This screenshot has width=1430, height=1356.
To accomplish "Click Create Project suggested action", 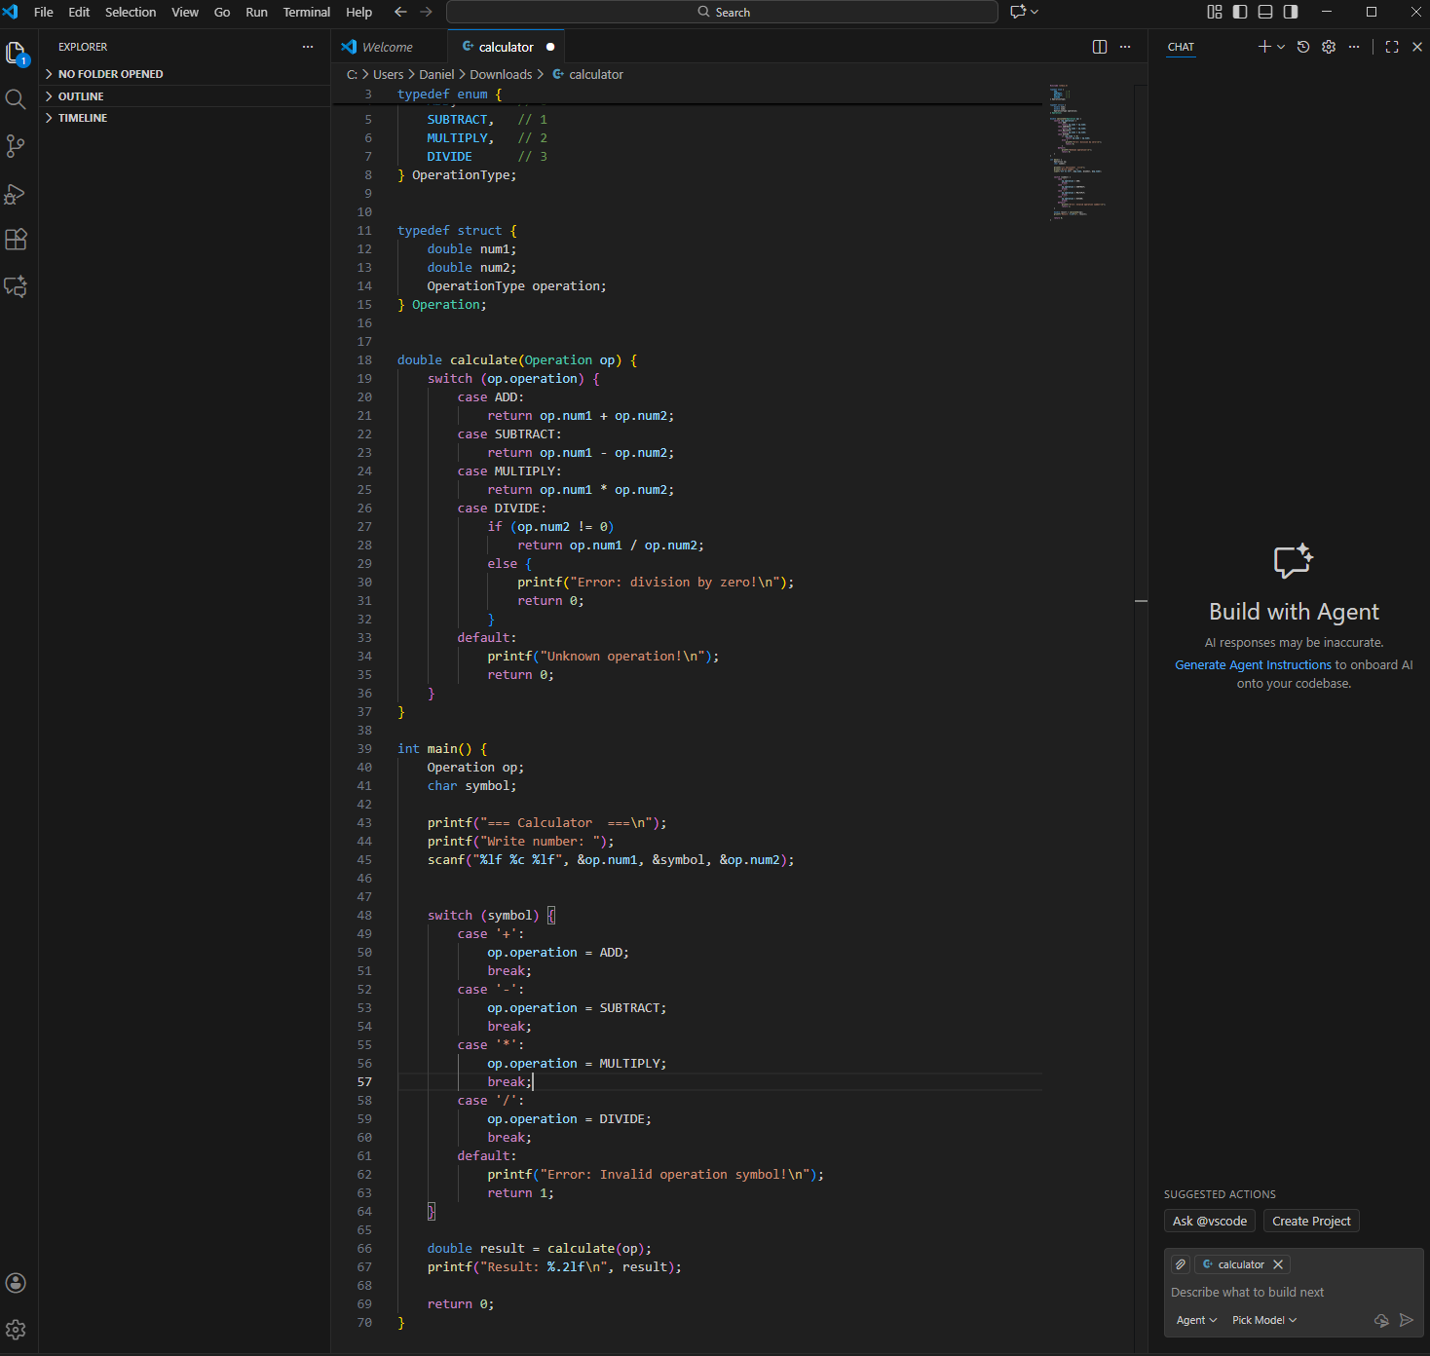I will pos(1311,1221).
